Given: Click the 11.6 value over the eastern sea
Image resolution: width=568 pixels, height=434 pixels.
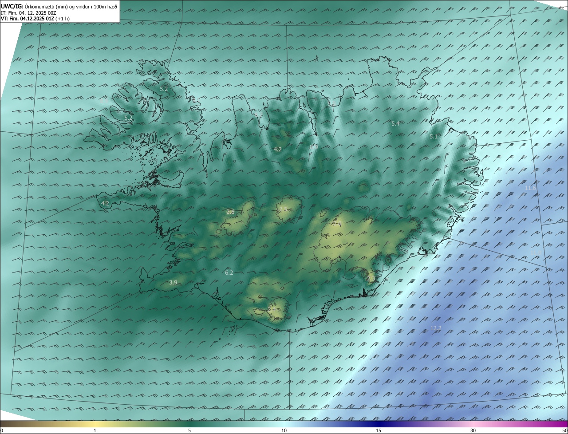Looking at the screenshot, I should [x=530, y=188].
